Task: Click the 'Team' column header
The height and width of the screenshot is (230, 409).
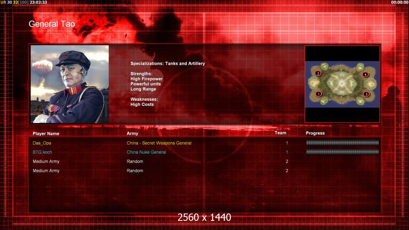Action: 280,133
